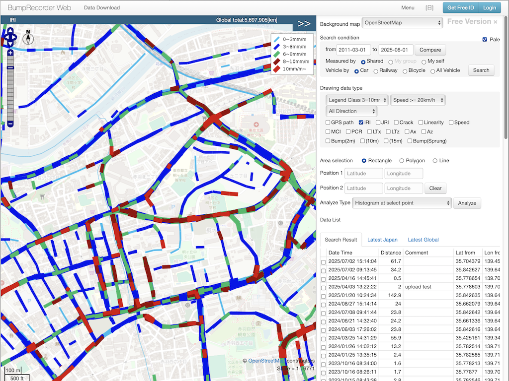Click the Get Free ID button

(460, 7)
